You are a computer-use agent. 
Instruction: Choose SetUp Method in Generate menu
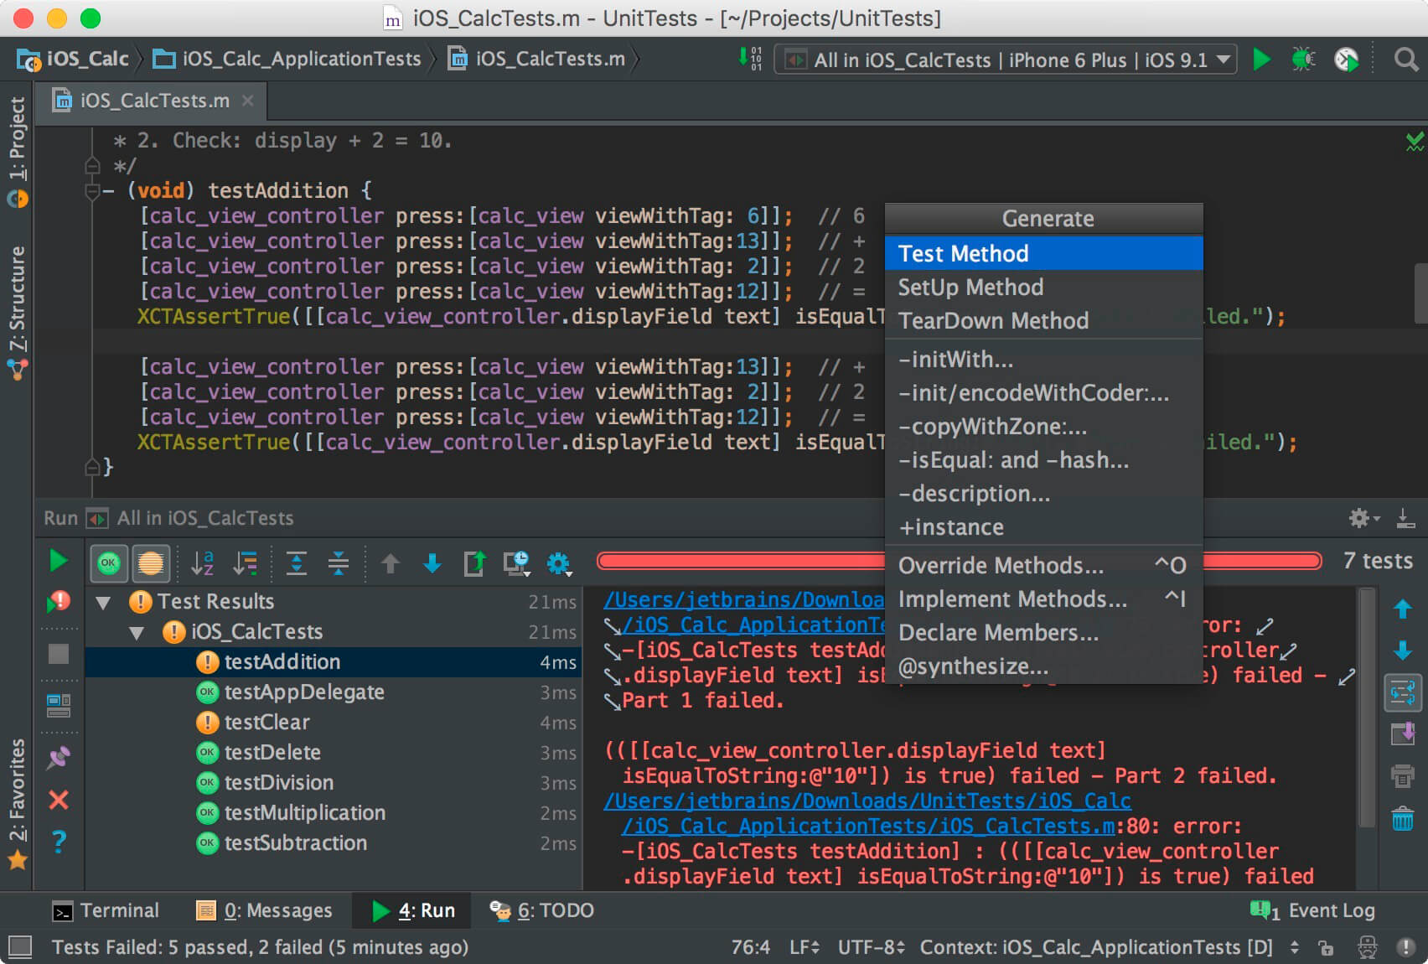(x=1043, y=287)
